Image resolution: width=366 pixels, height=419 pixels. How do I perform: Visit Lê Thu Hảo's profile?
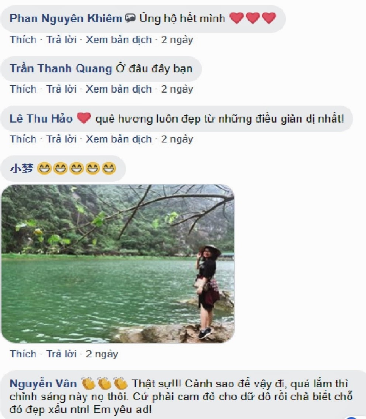coord(41,119)
